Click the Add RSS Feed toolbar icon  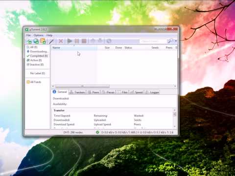(43, 41)
